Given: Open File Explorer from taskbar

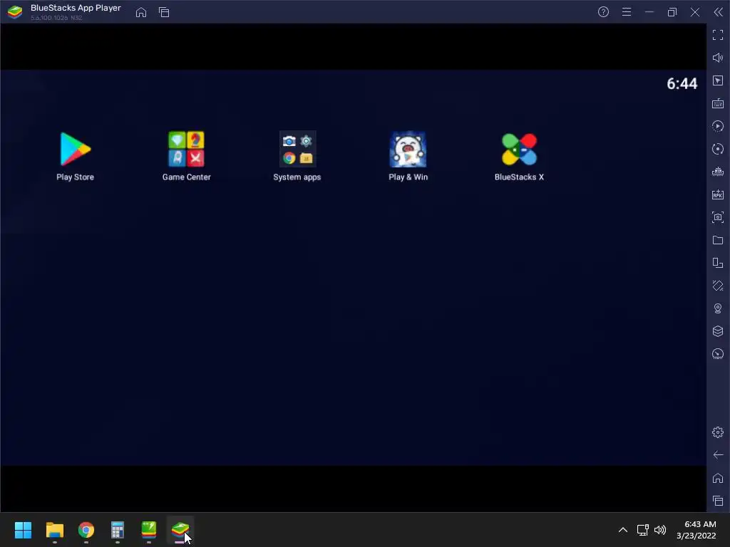Looking at the screenshot, I should pos(54,530).
